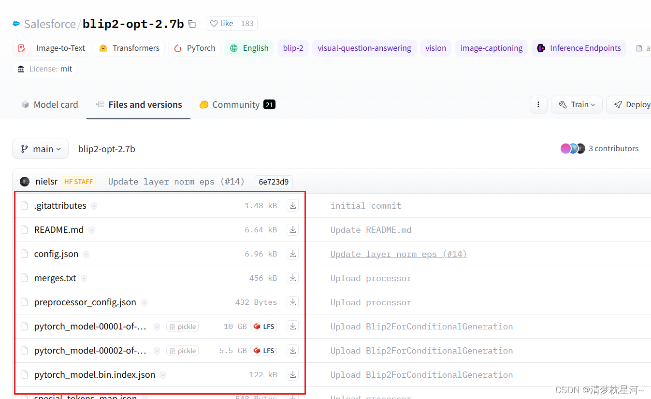View the 3 contributors list
Screen dimensions: 651x399
(x=613, y=148)
